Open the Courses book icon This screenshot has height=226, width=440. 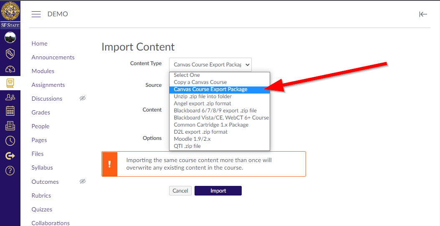point(10,83)
